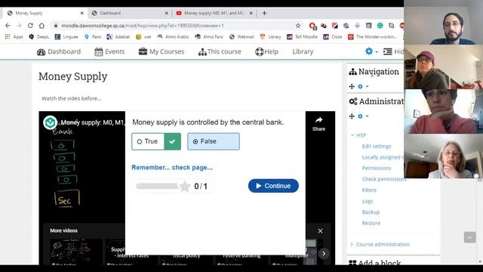Reload the page with the refresh icon
483x272 pixels.
tap(30, 26)
